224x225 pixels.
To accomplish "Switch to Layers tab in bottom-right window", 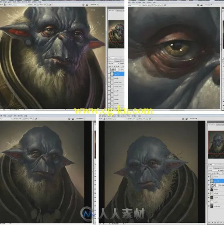I will pyautogui.click(x=210, y=168).
